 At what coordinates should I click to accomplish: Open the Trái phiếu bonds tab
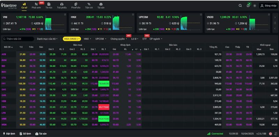pos(62,6)
